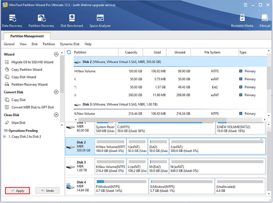Open the Partition menu

click(49, 44)
